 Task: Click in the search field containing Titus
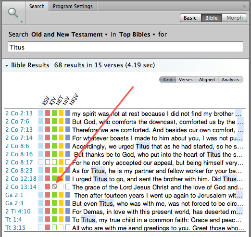(125, 47)
